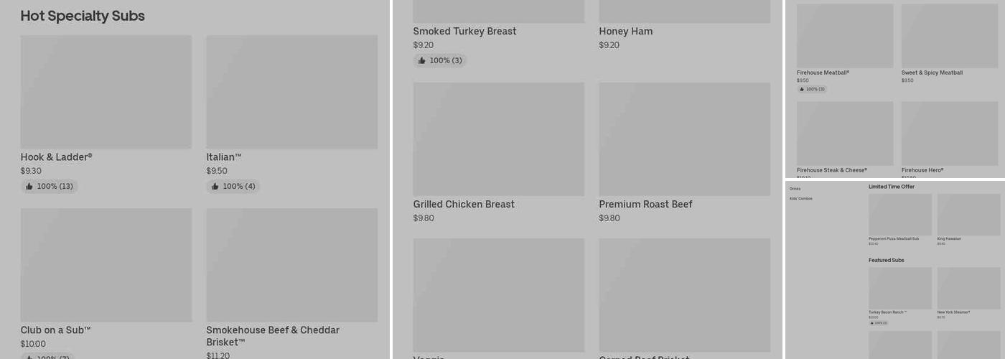This screenshot has width=1005, height=359.
Task: Click the Club on a Sub image
Action: click(106, 265)
